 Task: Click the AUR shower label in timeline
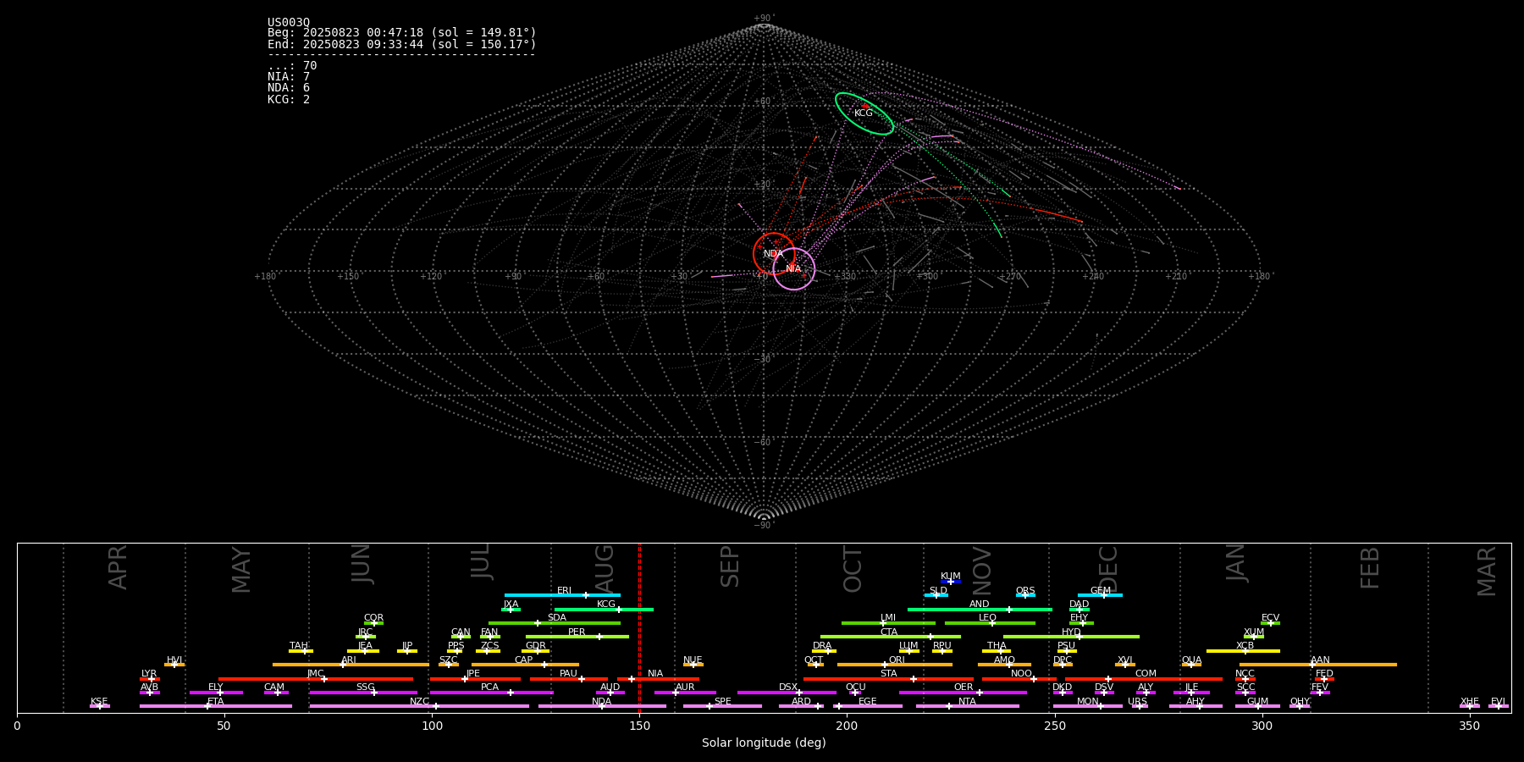point(685,687)
